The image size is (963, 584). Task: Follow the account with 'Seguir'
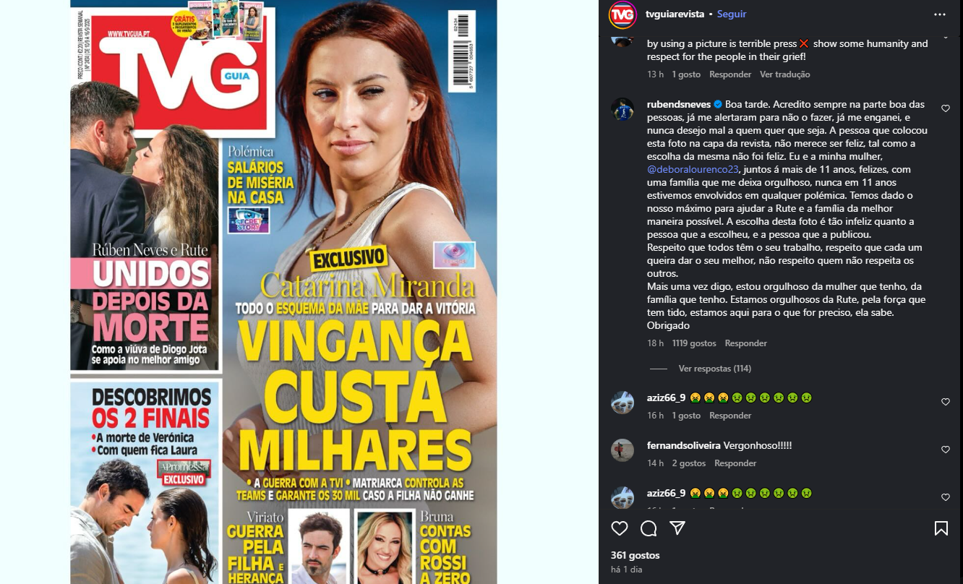coord(732,14)
